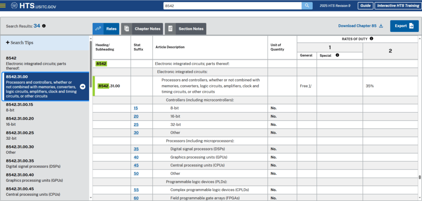Click the info icon beside Search Results

44,26
